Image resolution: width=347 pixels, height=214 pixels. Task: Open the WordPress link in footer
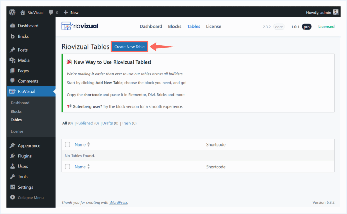click(x=118, y=202)
